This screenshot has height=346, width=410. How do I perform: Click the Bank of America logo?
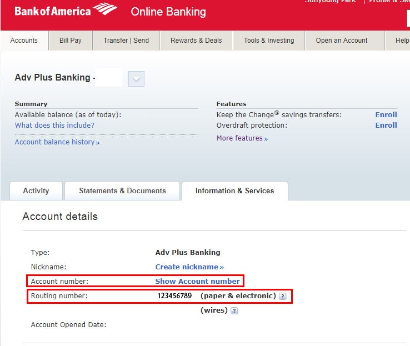(66, 10)
